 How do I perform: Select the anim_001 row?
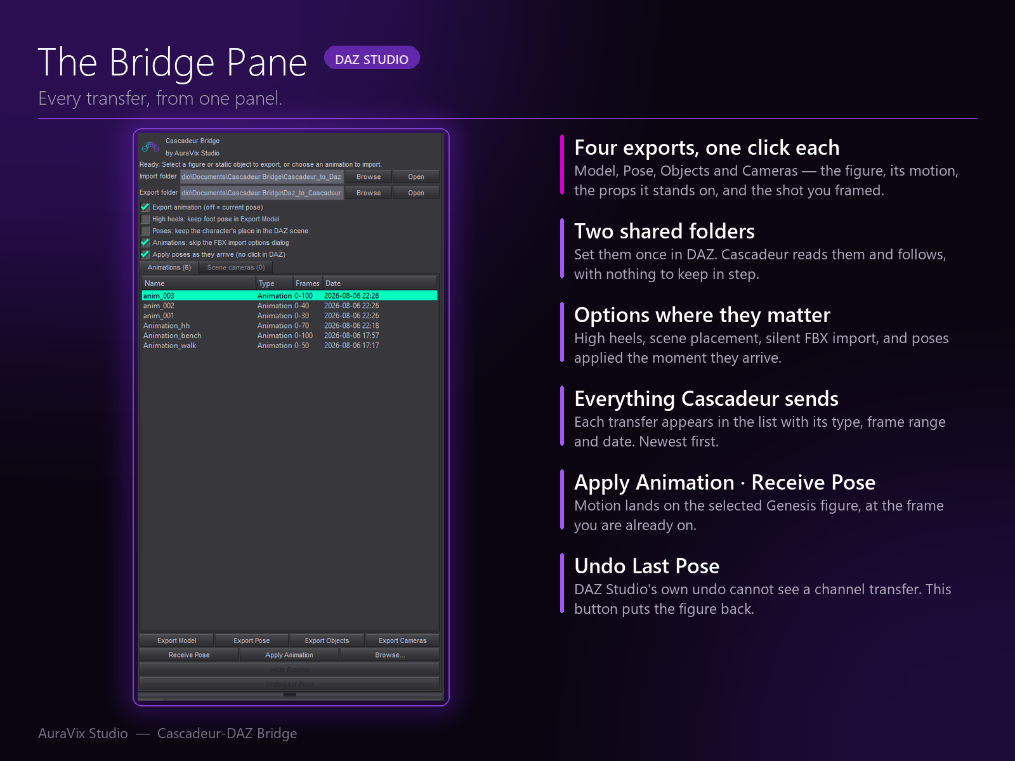pyautogui.click(x=289, y=316)
